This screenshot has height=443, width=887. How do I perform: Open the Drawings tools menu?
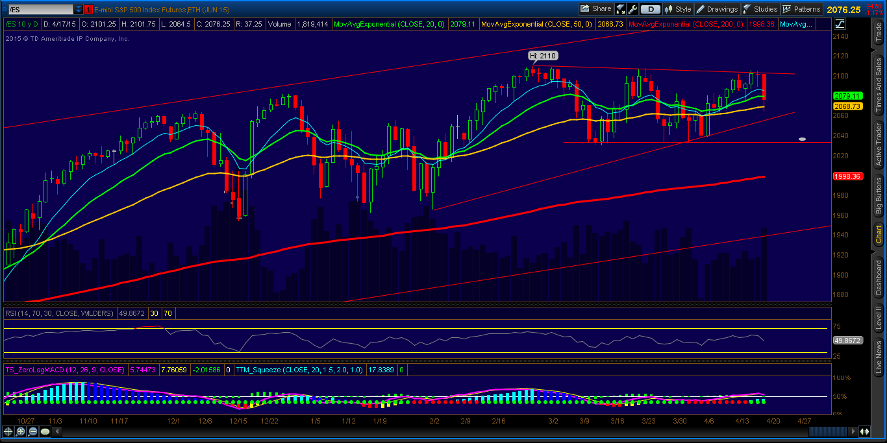pos(717,9)
